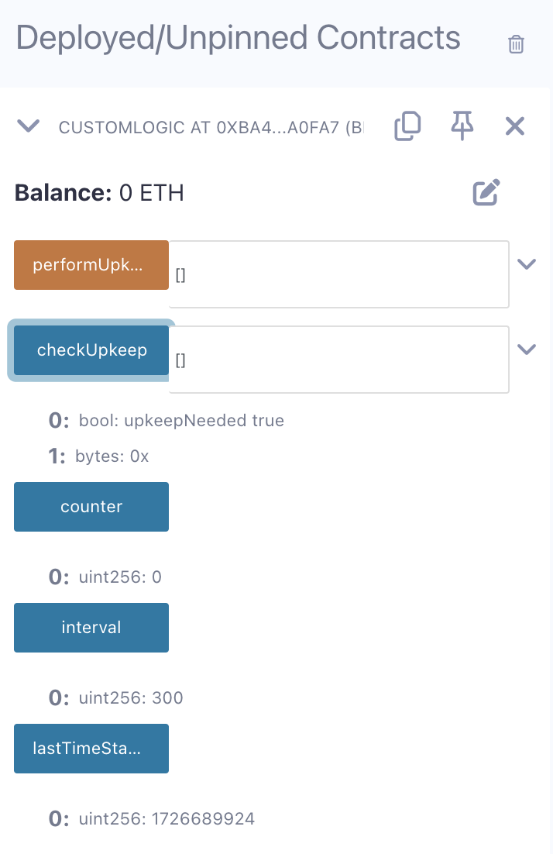Pin the CUSTOMLOGIC contract
The height and width of the screenshot is (854, 553).
pos(462,126)
